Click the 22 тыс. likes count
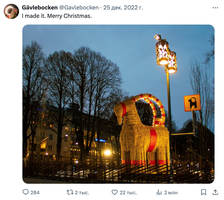Image resolution: width=224 pixels, height=200 pixels. click(x=128, y=192)
